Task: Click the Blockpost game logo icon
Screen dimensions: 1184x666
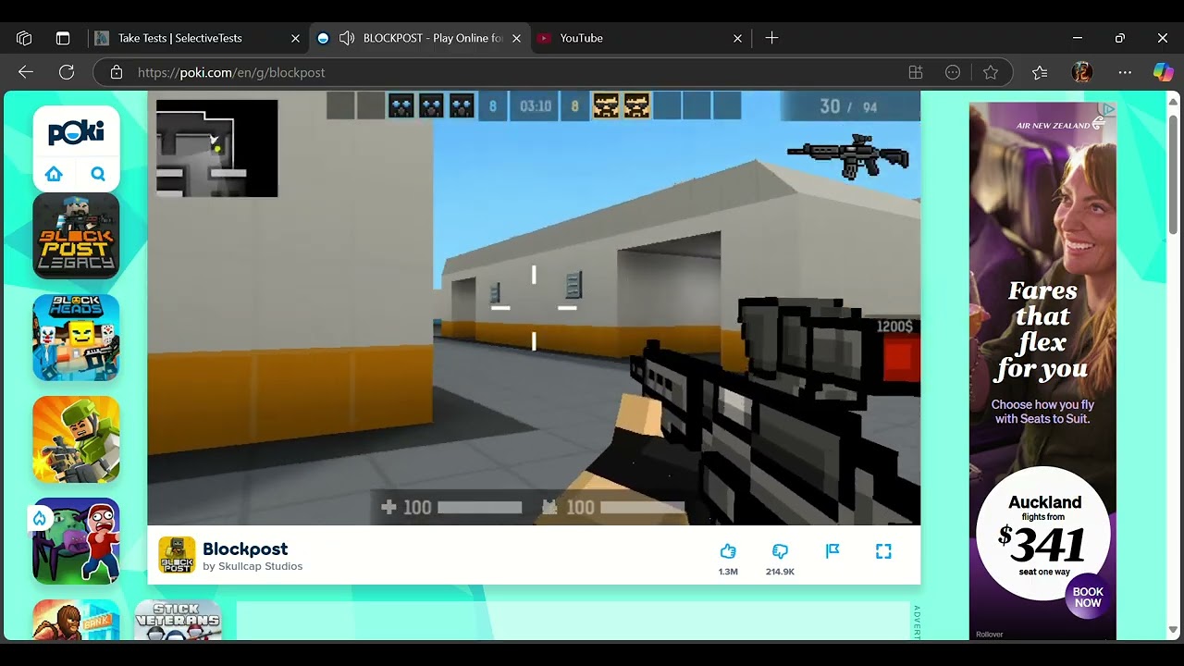Action: tap(177, 555)
